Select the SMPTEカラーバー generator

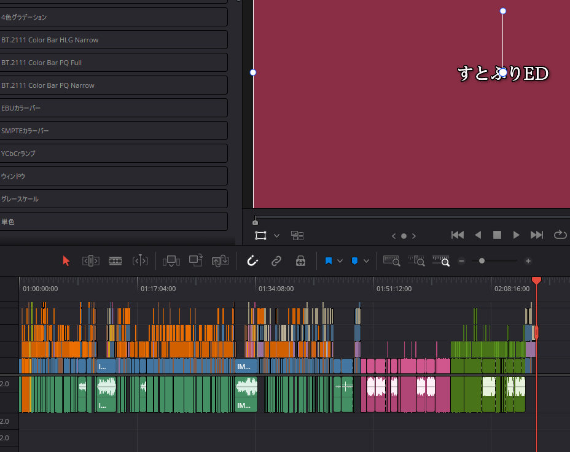pos(114,130)
